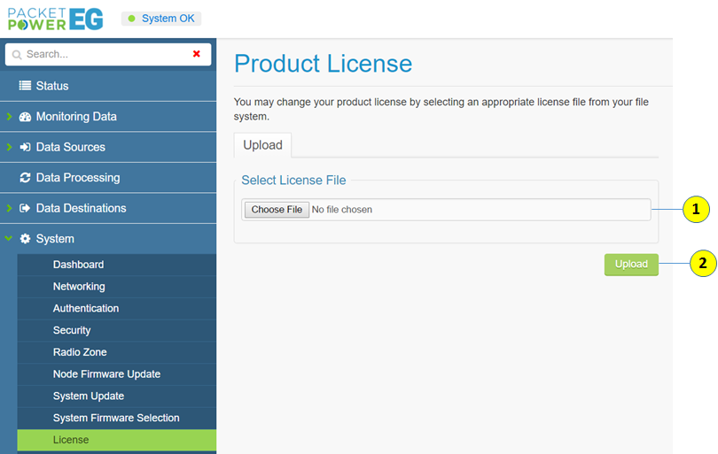718x454 pixels.
Task: Click the System gear icon
Action: click(x=25, y=239)
